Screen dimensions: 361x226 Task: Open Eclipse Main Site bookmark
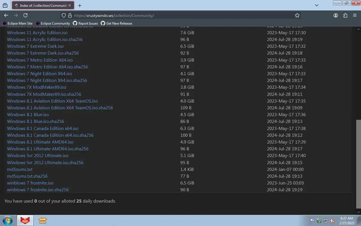click(17, 23)
